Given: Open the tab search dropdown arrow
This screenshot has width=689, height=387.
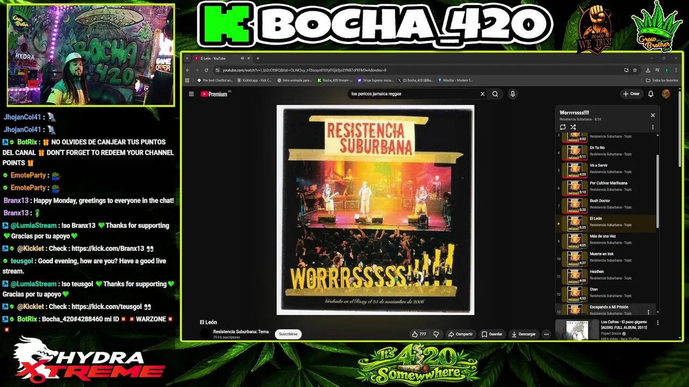Looking at the screenshot, I should (x=187, y=58).
